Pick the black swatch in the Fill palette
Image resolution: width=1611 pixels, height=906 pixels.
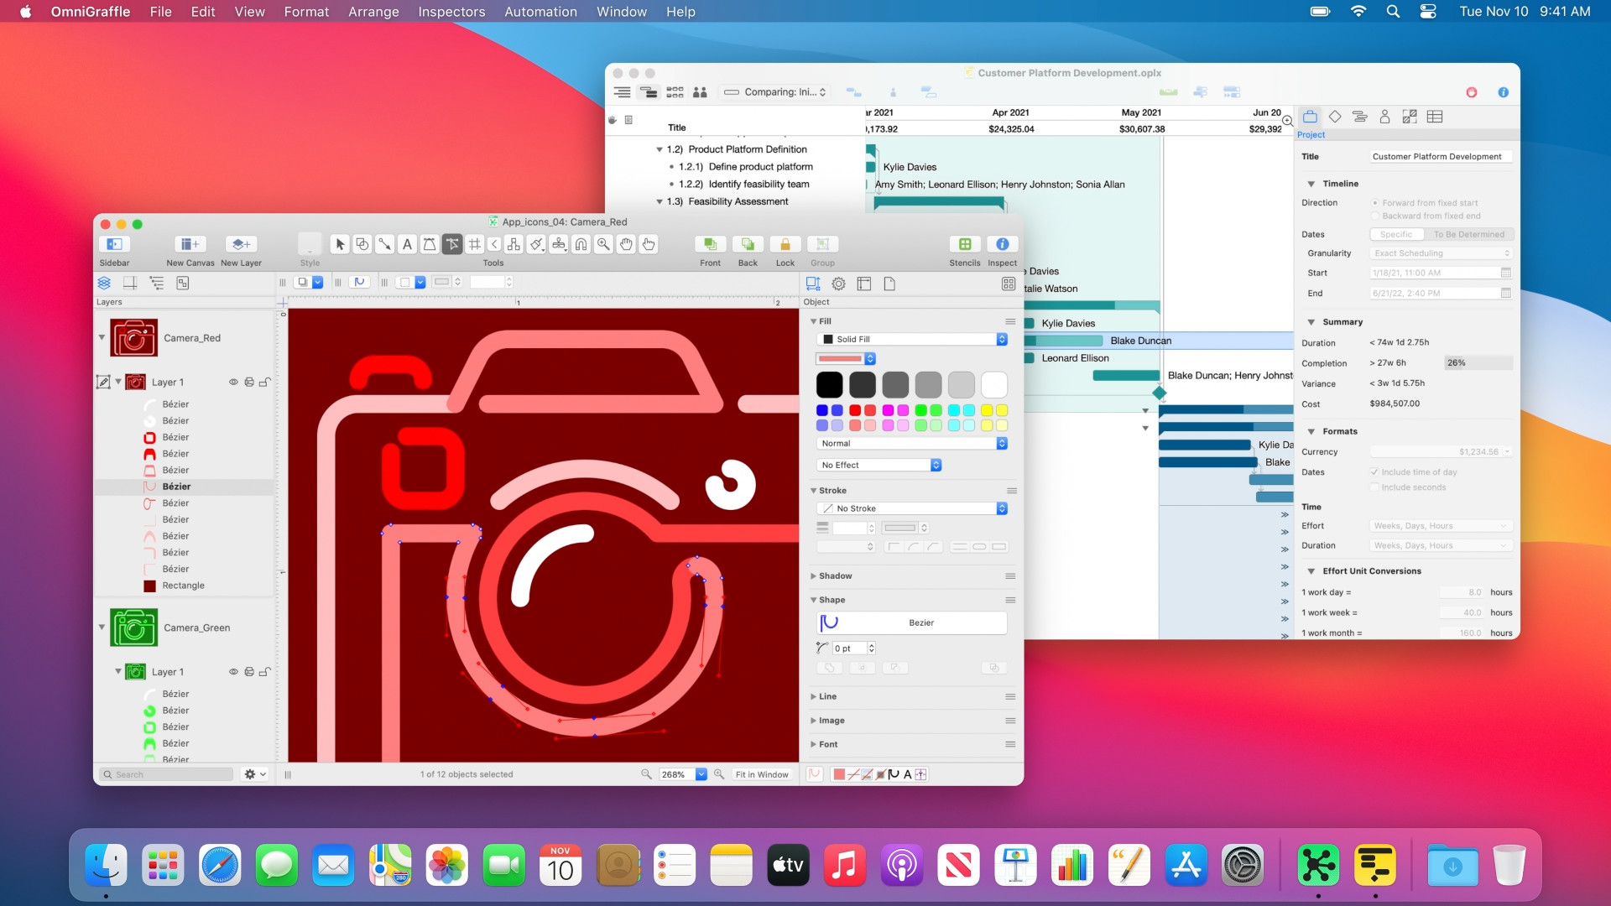829,384
